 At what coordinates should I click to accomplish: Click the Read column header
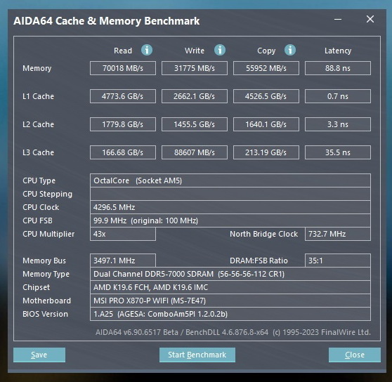pyautogui.click(x=123, y=51)
